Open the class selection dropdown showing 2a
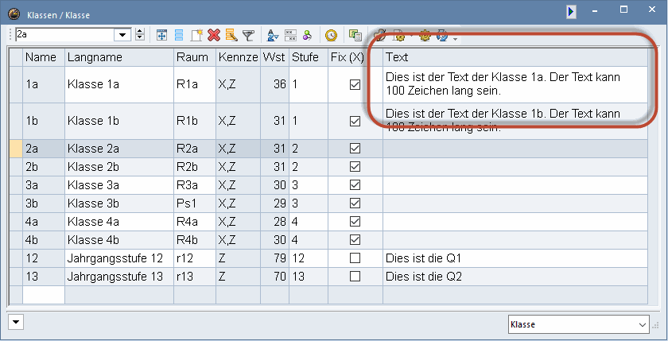This screenshot has width=668, height=341. (x=122, y=35)
